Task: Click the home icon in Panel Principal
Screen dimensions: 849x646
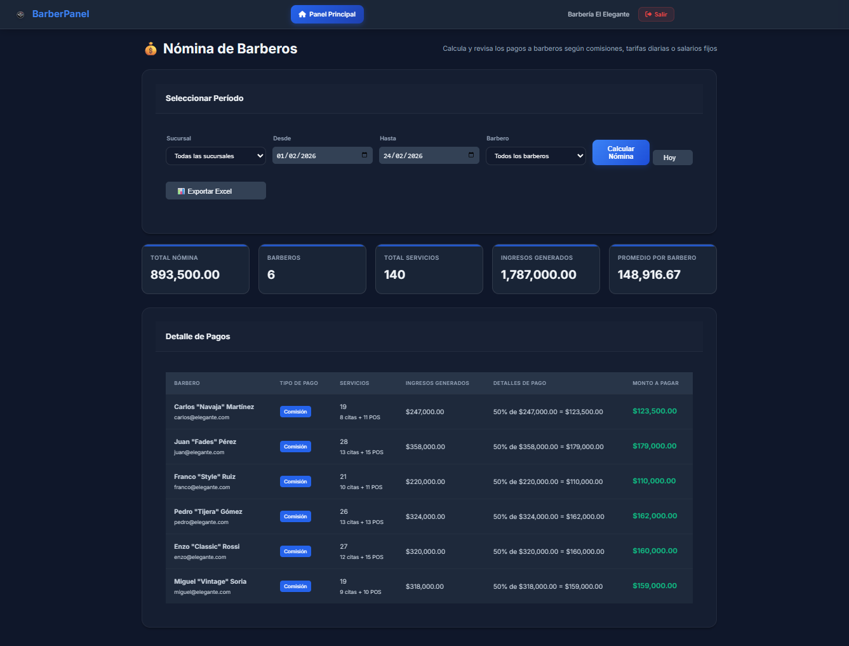Action: (x=302, y=15)
